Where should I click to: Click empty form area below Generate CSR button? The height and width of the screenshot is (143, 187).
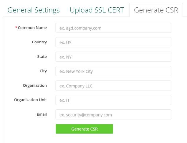coord(88,139)
